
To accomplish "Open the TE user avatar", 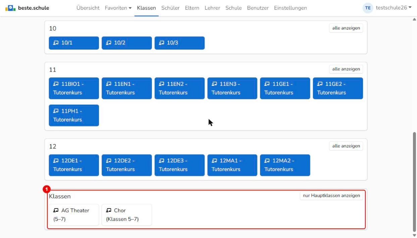I will pos(368,8).
